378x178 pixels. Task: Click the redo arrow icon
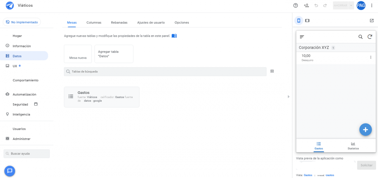pyautogui.click(x=325, y=5)
